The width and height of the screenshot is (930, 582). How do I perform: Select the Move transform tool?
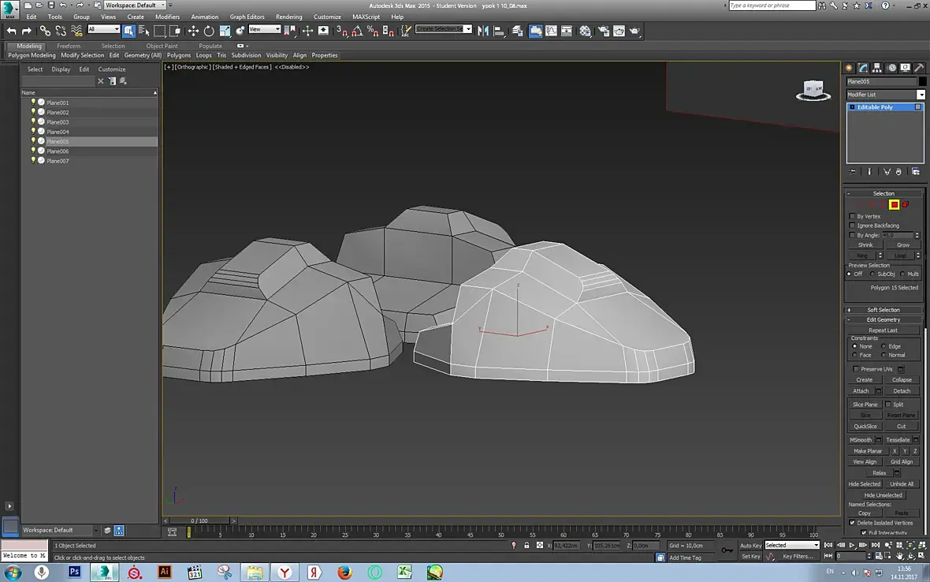point(193,31)
